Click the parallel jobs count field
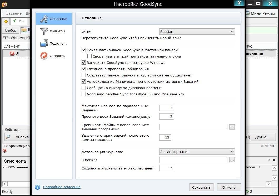The image size is (279, 196). 167,108
